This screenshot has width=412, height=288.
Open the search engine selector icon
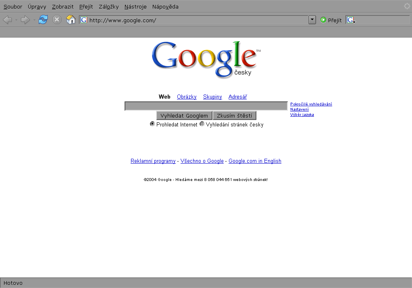[x=351, y=20]
